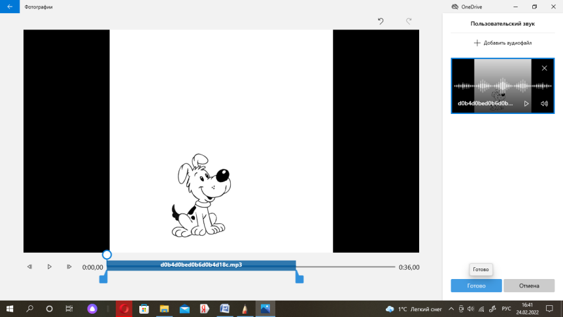The image size is (563, 317).
Task: Switch to Word on the taskbar
Action: tap(225, 308)
